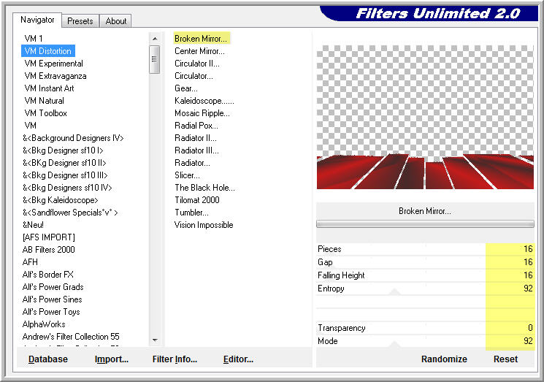Screen dimensions: 544x382
Task: Select &<Bkg Designer sf10 I> category
Action: pyautogui.click(x=63, y=150)
